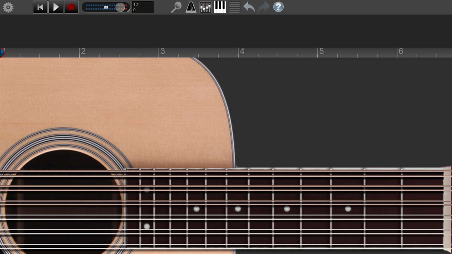
Task: Open the zoom magnifier tool
Action: tap(176, 7)
